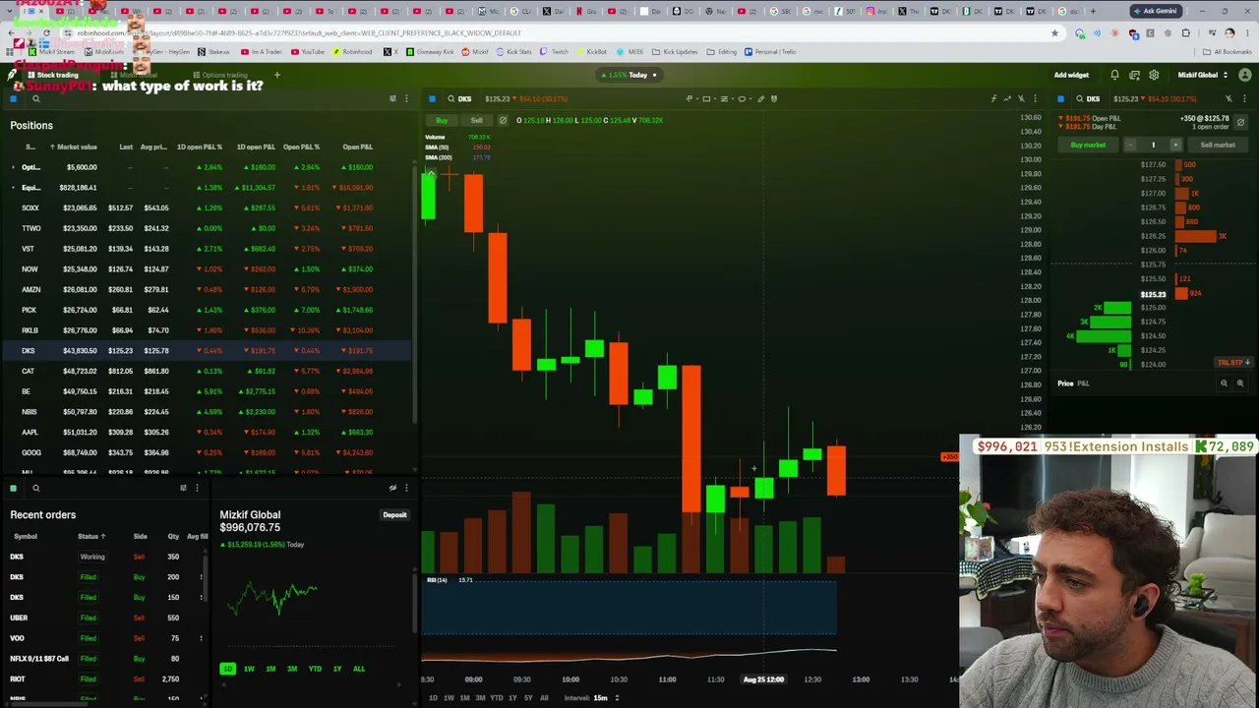Select the pencil drawing tool above chart

coord(760,98)
